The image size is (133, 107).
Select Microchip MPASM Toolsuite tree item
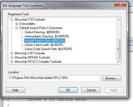[x=32, y=57]
